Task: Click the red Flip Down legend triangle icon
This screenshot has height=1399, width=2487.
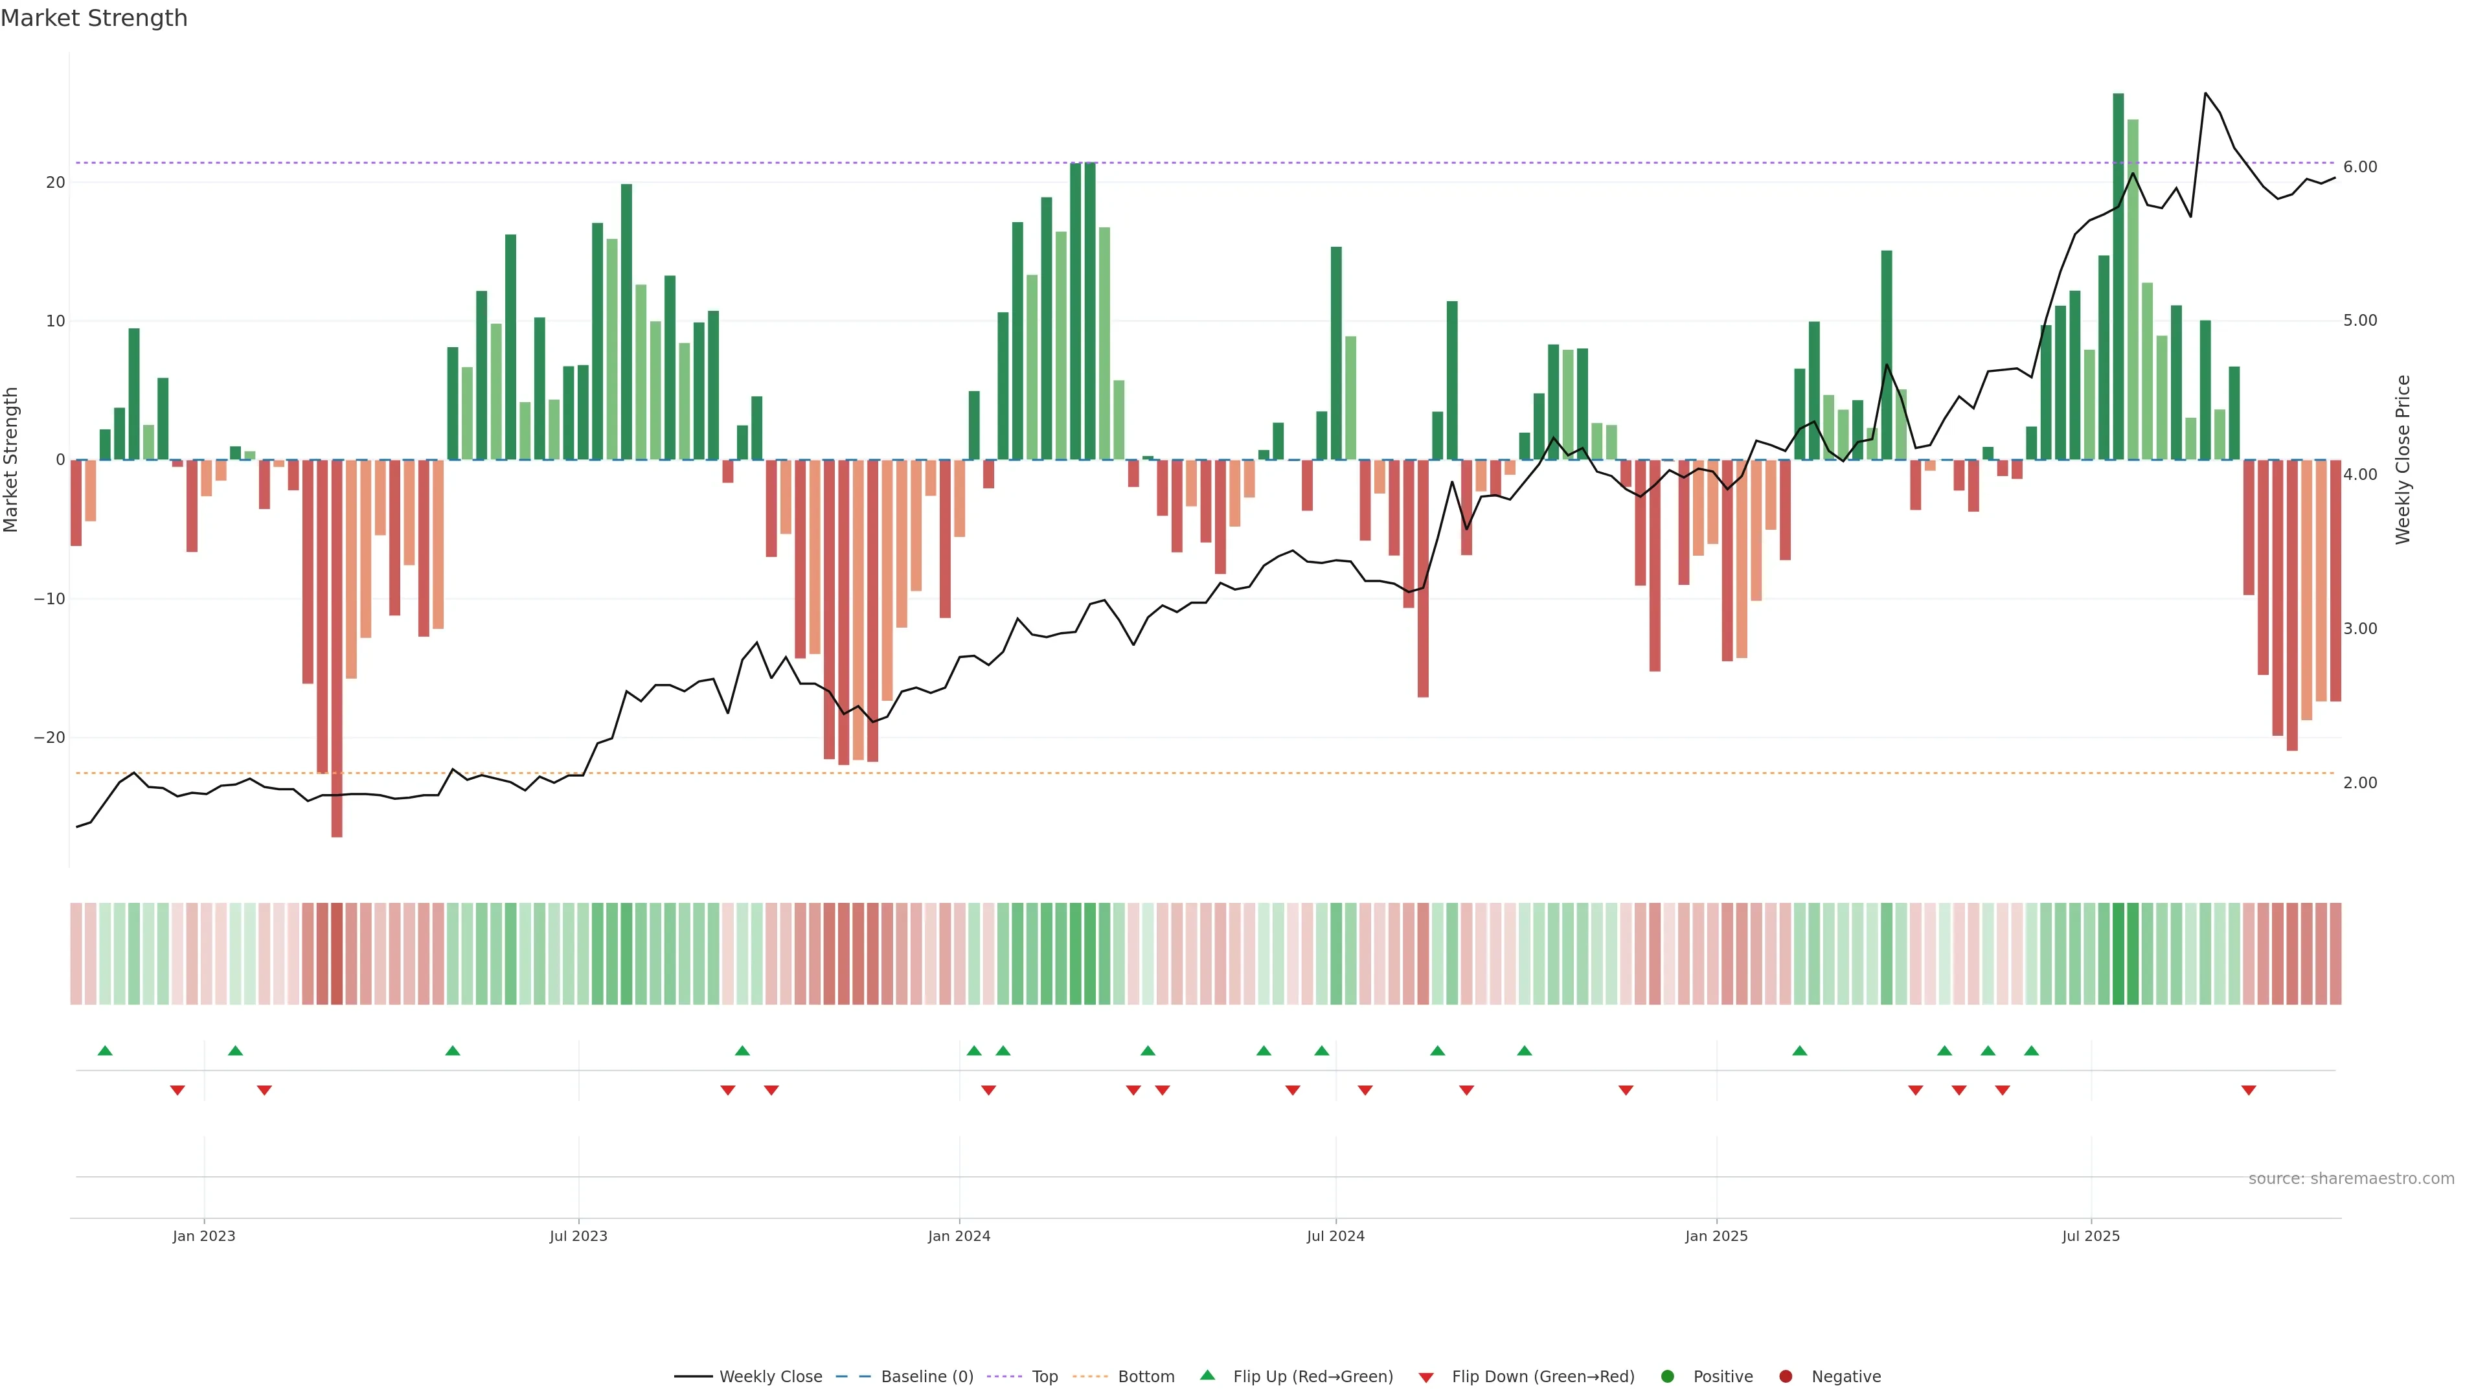Action: pyautogui.click(x=1426, y=1377)
